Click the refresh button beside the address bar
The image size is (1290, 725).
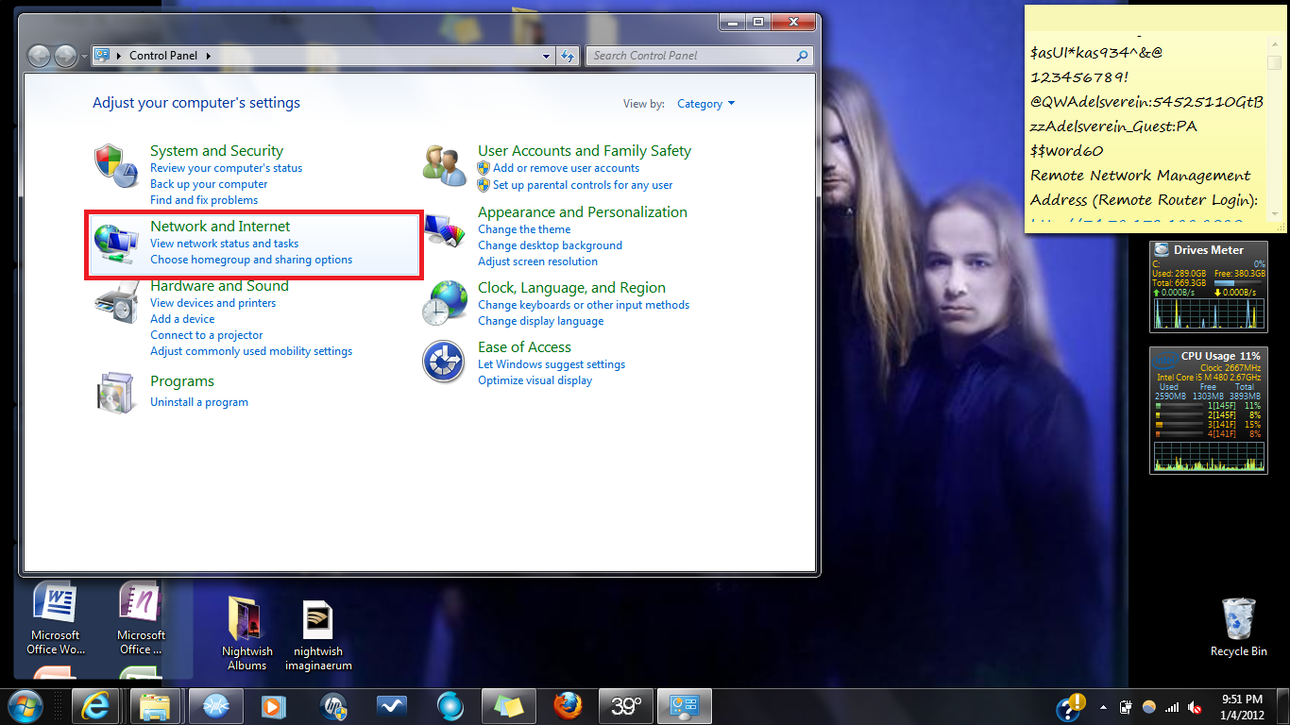568,56
